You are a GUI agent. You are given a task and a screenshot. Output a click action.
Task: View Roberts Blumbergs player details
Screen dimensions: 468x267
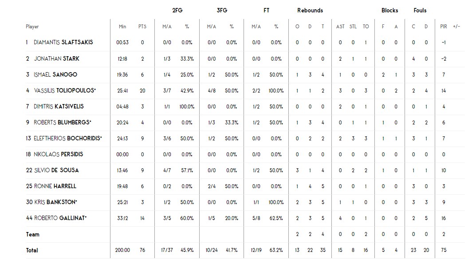[x=62, y=122]
